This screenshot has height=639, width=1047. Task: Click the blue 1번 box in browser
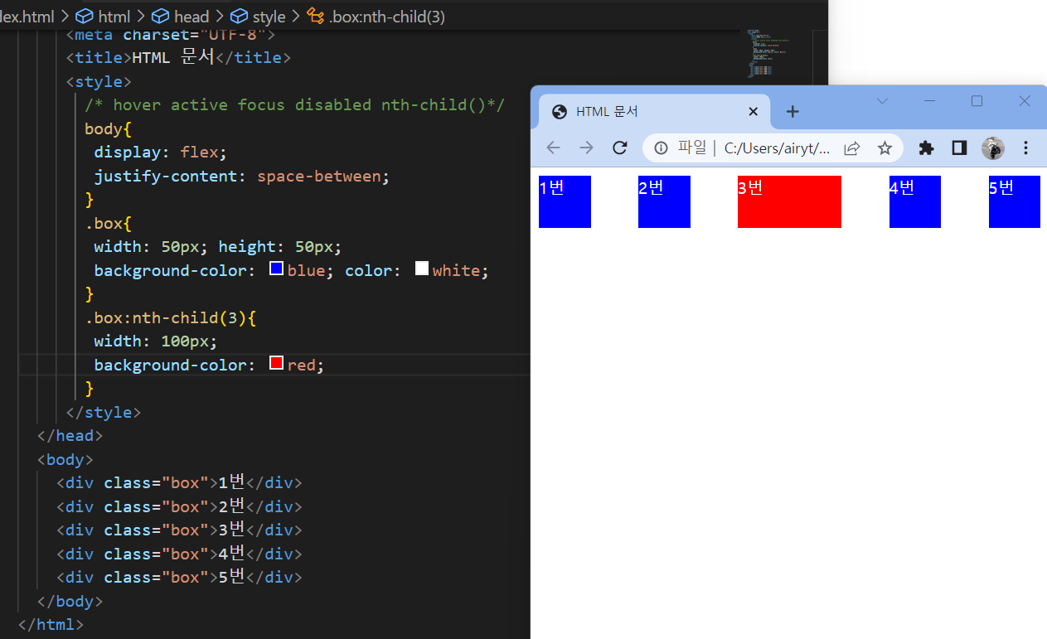click(x=565, y=201)
